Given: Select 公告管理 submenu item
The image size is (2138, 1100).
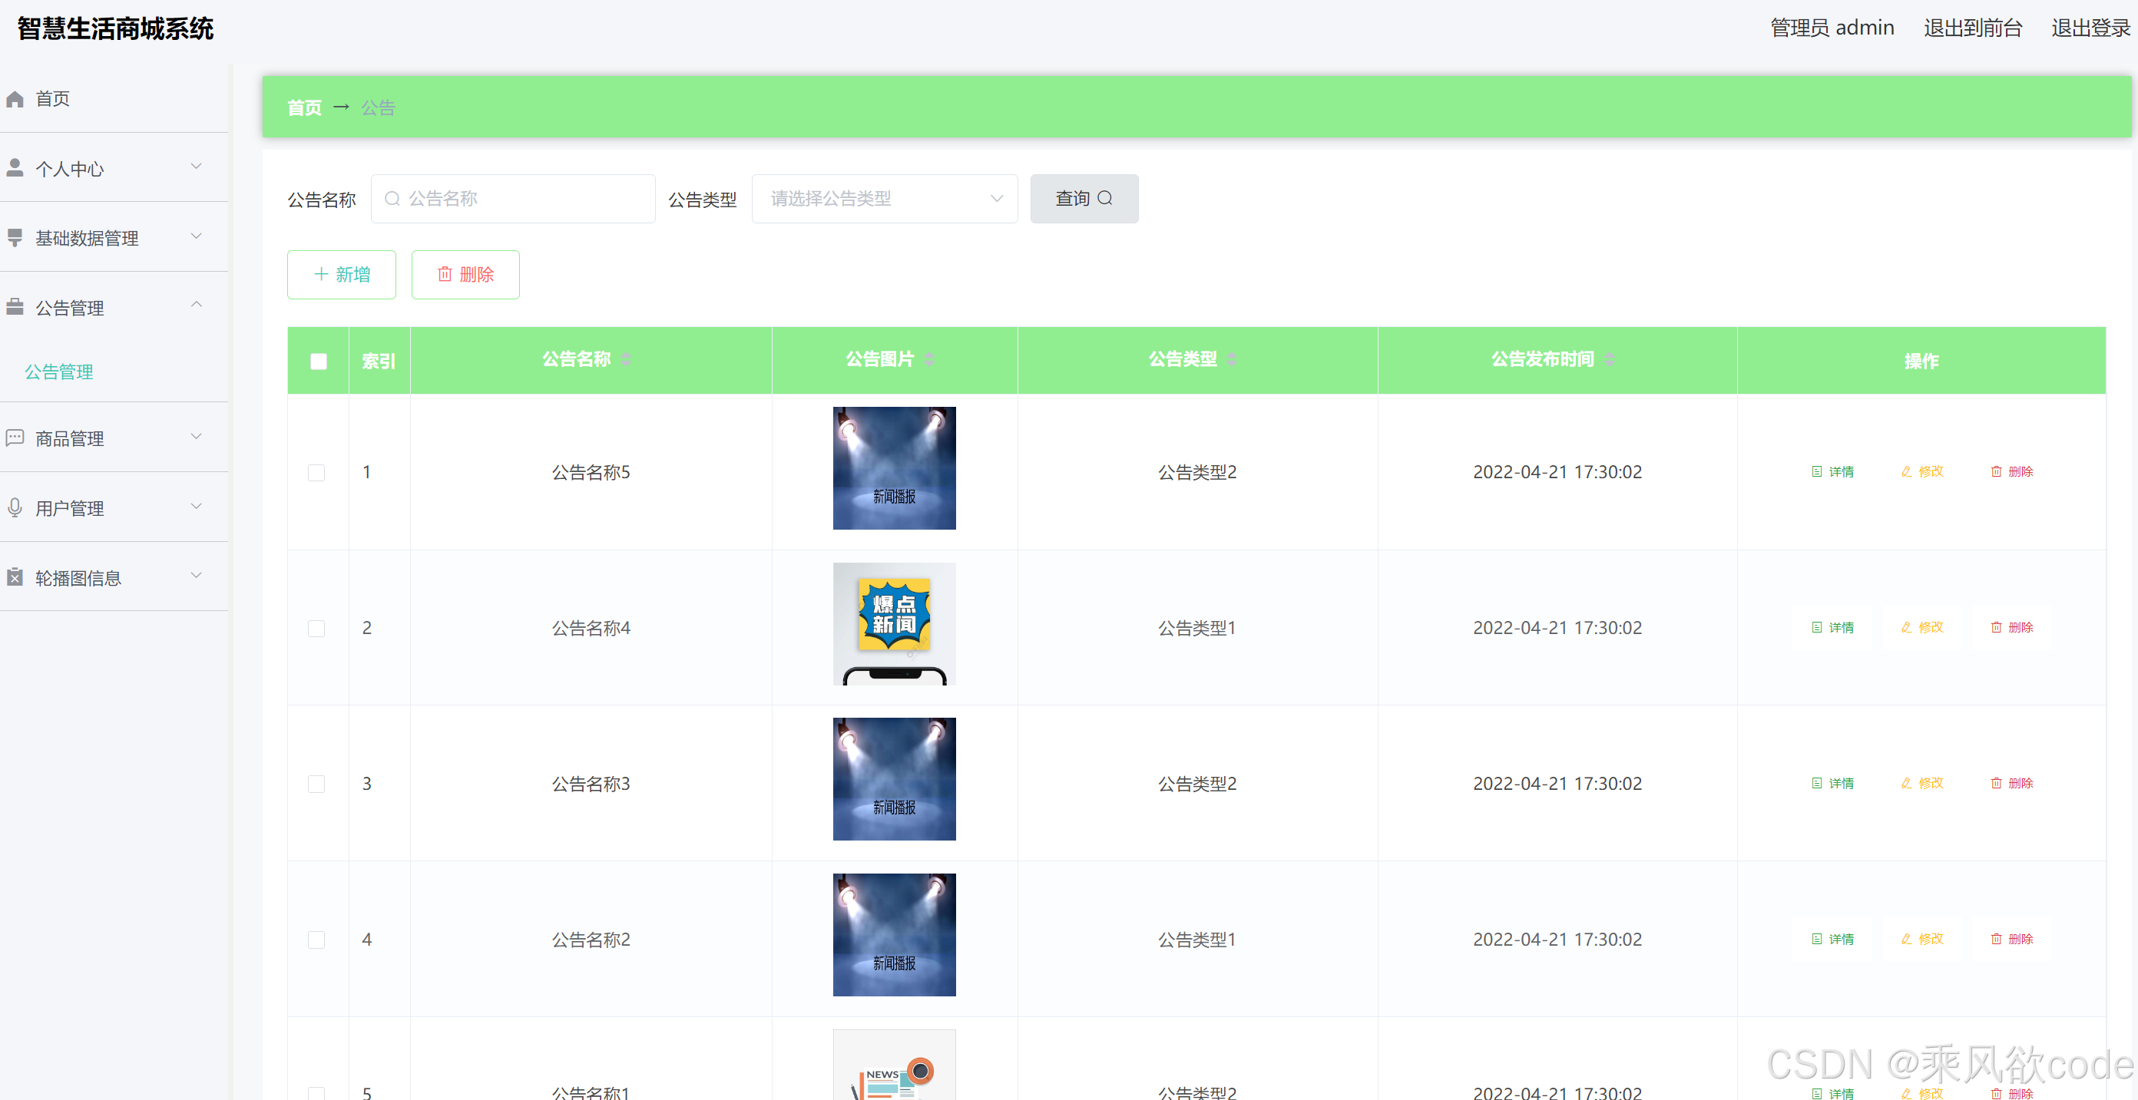Looking at the screenshot, I should [x=59, y=372].
